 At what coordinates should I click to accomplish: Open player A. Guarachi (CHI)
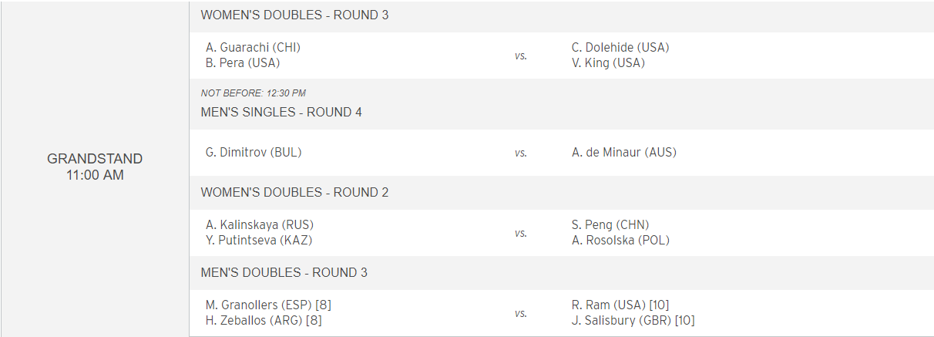coord(253,47)
